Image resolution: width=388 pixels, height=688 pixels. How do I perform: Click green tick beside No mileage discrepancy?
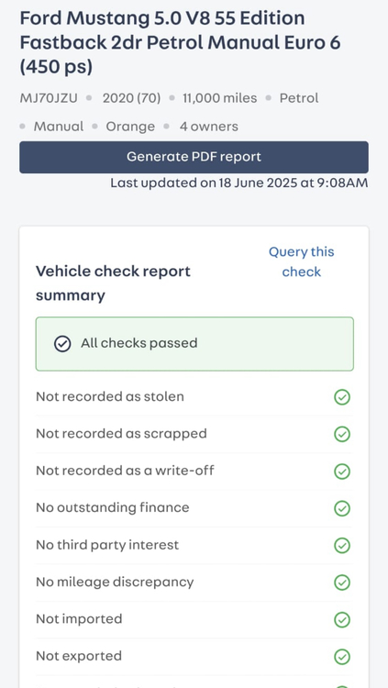pyautogui.click(x=342, y=583)
